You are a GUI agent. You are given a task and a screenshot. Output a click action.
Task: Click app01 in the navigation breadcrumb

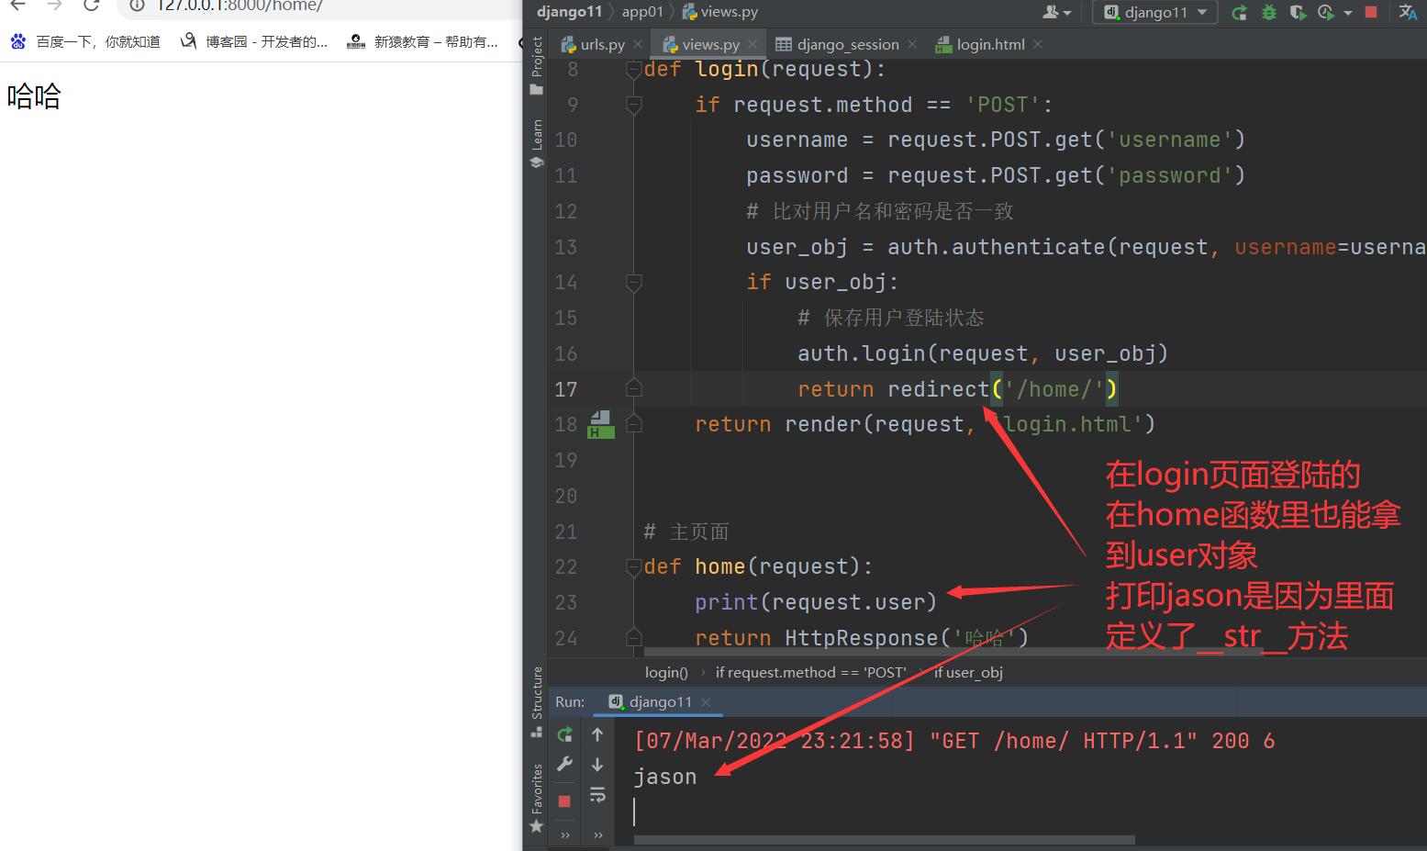click(641, 12)
